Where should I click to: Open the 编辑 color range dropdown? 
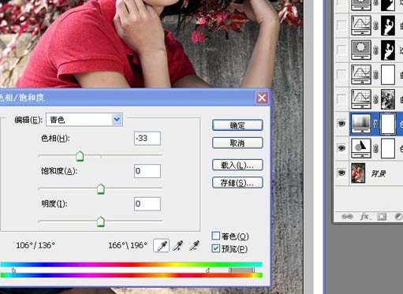tap(84, 120)
